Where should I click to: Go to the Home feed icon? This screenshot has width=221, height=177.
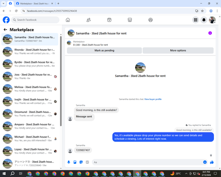tap(68, 20)
